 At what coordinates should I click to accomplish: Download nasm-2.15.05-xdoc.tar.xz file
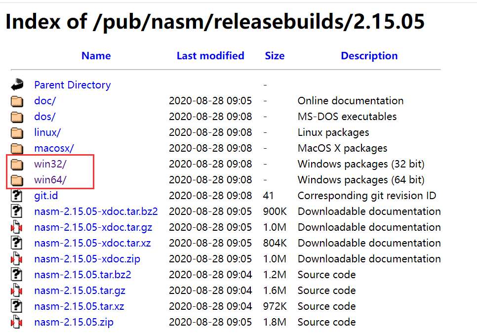point(92,243)
